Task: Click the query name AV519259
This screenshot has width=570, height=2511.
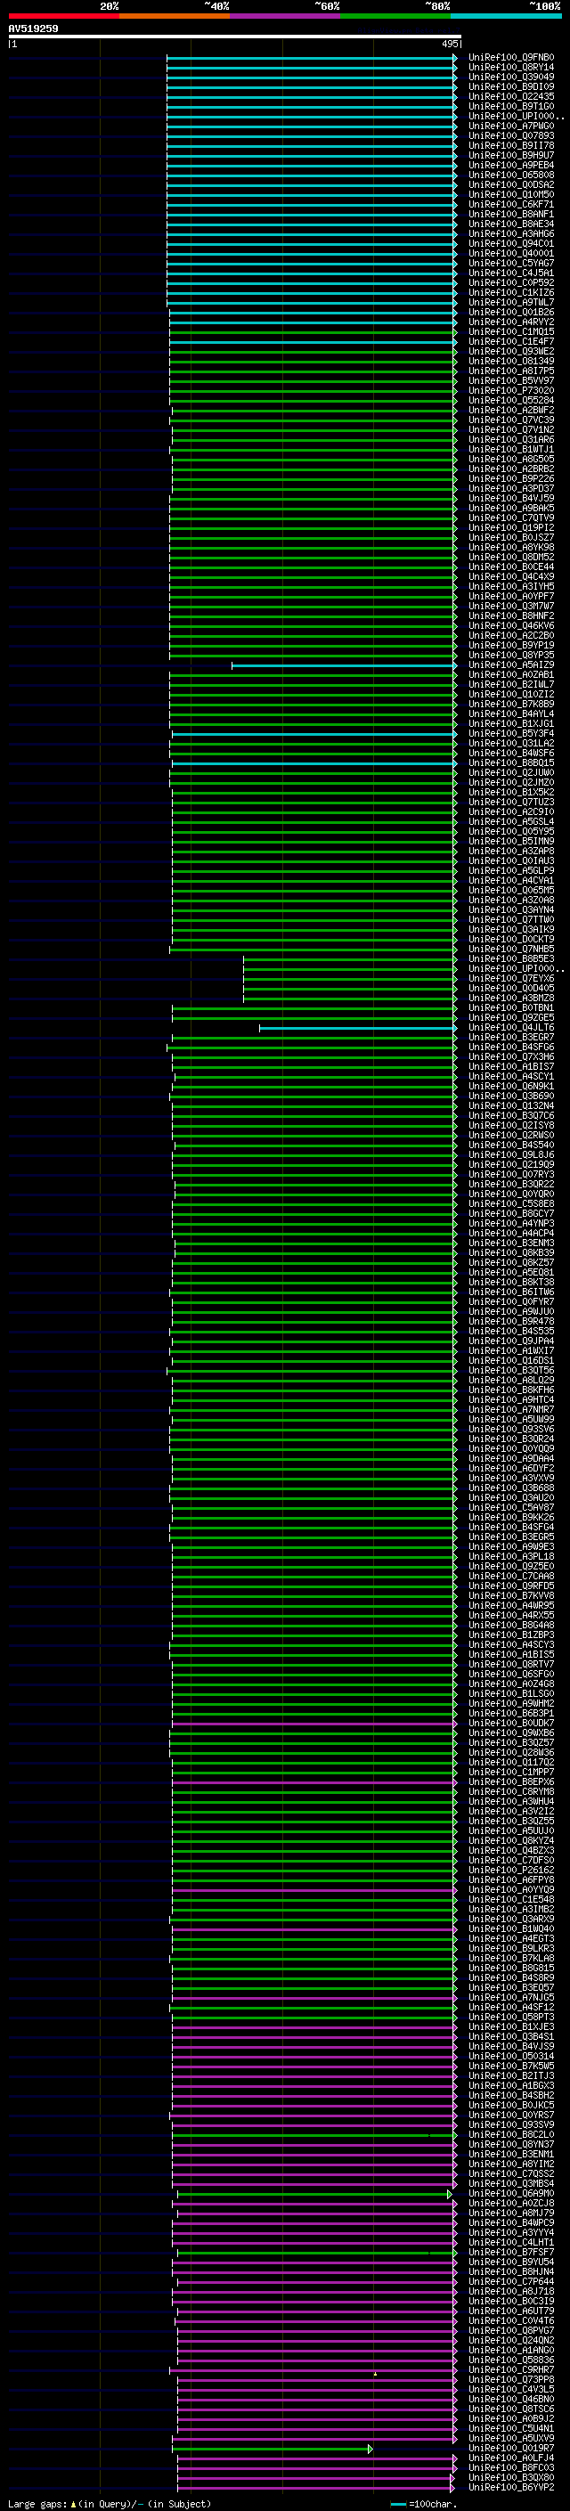Action: (33, 29)
